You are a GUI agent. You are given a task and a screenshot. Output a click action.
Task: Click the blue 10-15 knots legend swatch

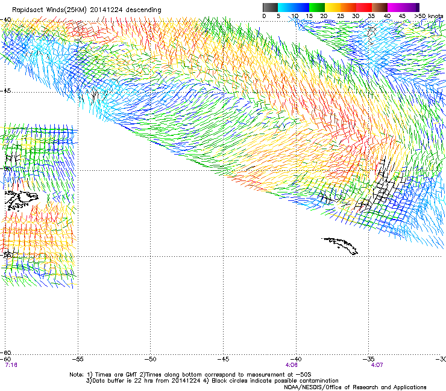[x=301, y=7]
